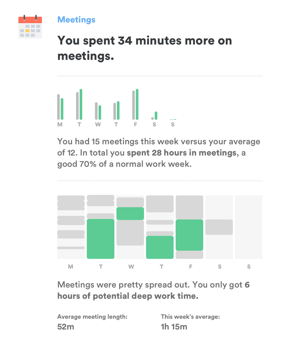Image resolution: width=288 pixels, height=353 pixels.
Task: Click the "spent 28 hours in meetings" text
Action: tap(182, 153)
